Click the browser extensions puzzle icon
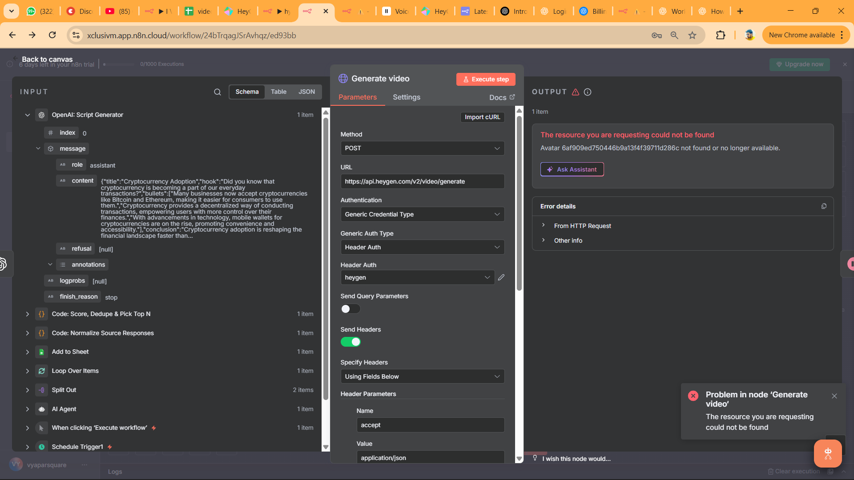 [x=720, y=35]
